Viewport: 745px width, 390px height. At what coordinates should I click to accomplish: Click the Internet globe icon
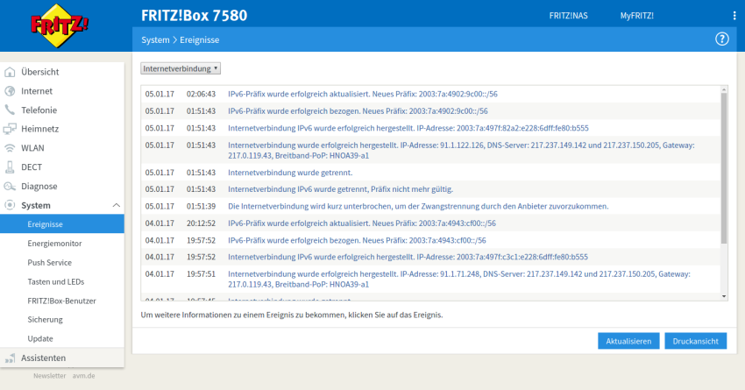11,91
